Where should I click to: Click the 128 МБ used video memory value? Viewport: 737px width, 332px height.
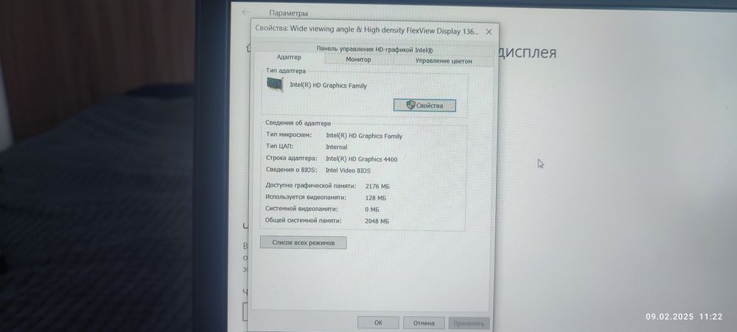pos(375,198)
